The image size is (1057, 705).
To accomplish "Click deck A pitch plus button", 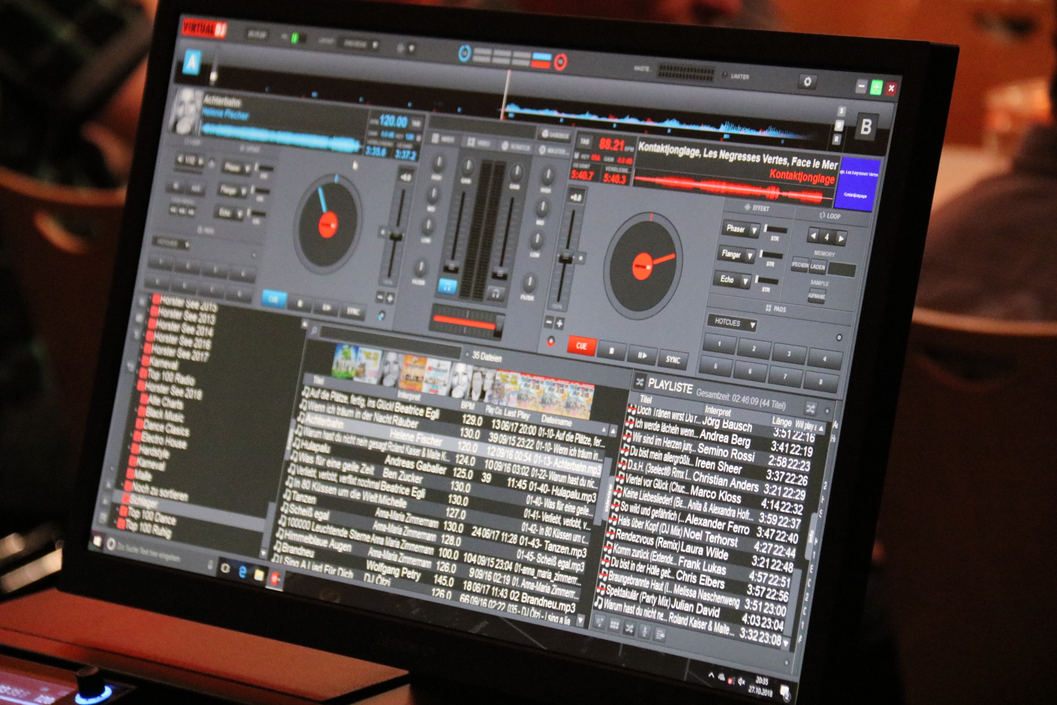I will (390, 299).
